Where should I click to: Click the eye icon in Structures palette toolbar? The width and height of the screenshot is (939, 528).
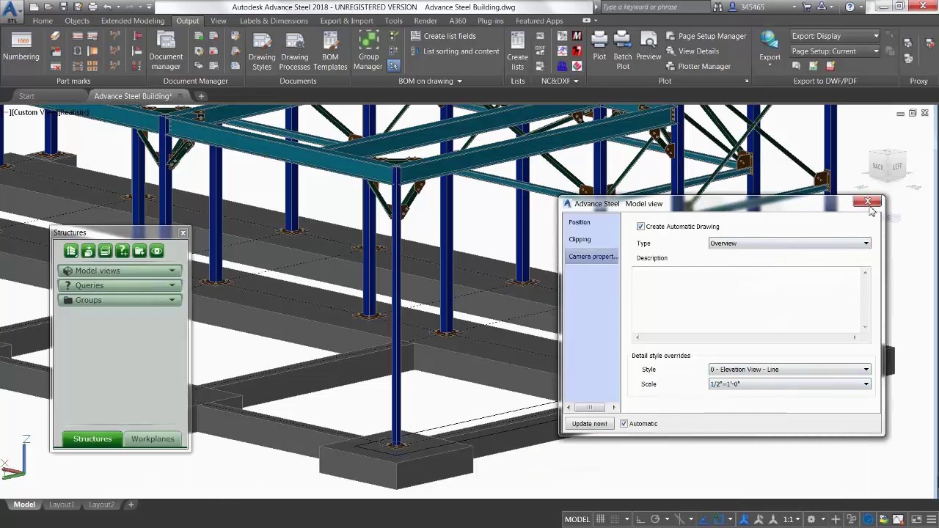click(157, 251)
